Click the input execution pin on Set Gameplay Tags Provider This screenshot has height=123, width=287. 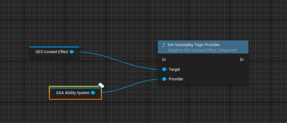point(164,60)
